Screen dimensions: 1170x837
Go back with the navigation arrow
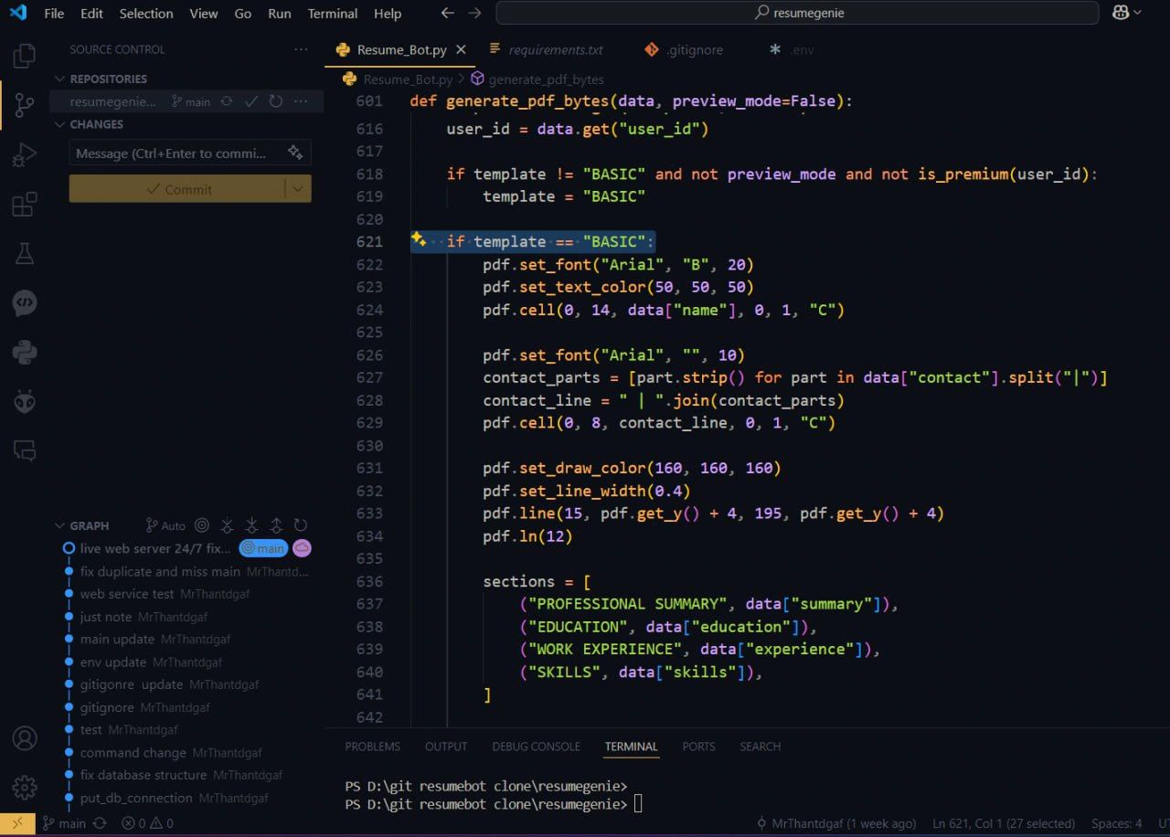(446, 13)
